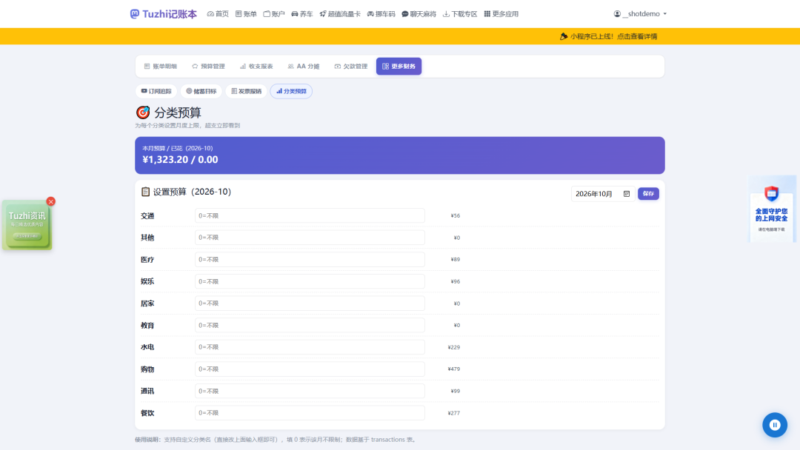This screenshot has width=800, height=450.
Task: Open the 挪车码 navigation item
Action: (x=381, y=14)
